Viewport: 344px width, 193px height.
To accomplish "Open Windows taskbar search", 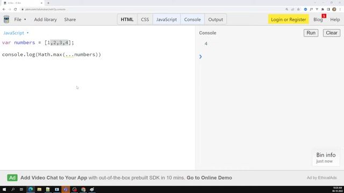I will [x=13, y=189].
